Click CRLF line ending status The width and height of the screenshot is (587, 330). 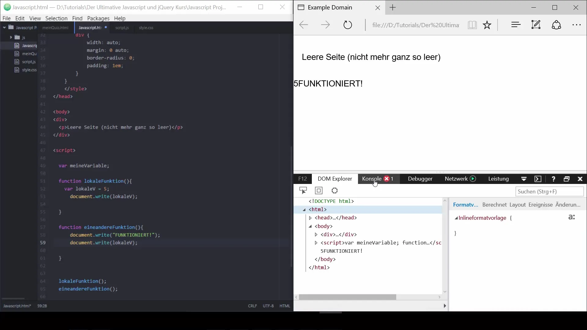253,306
